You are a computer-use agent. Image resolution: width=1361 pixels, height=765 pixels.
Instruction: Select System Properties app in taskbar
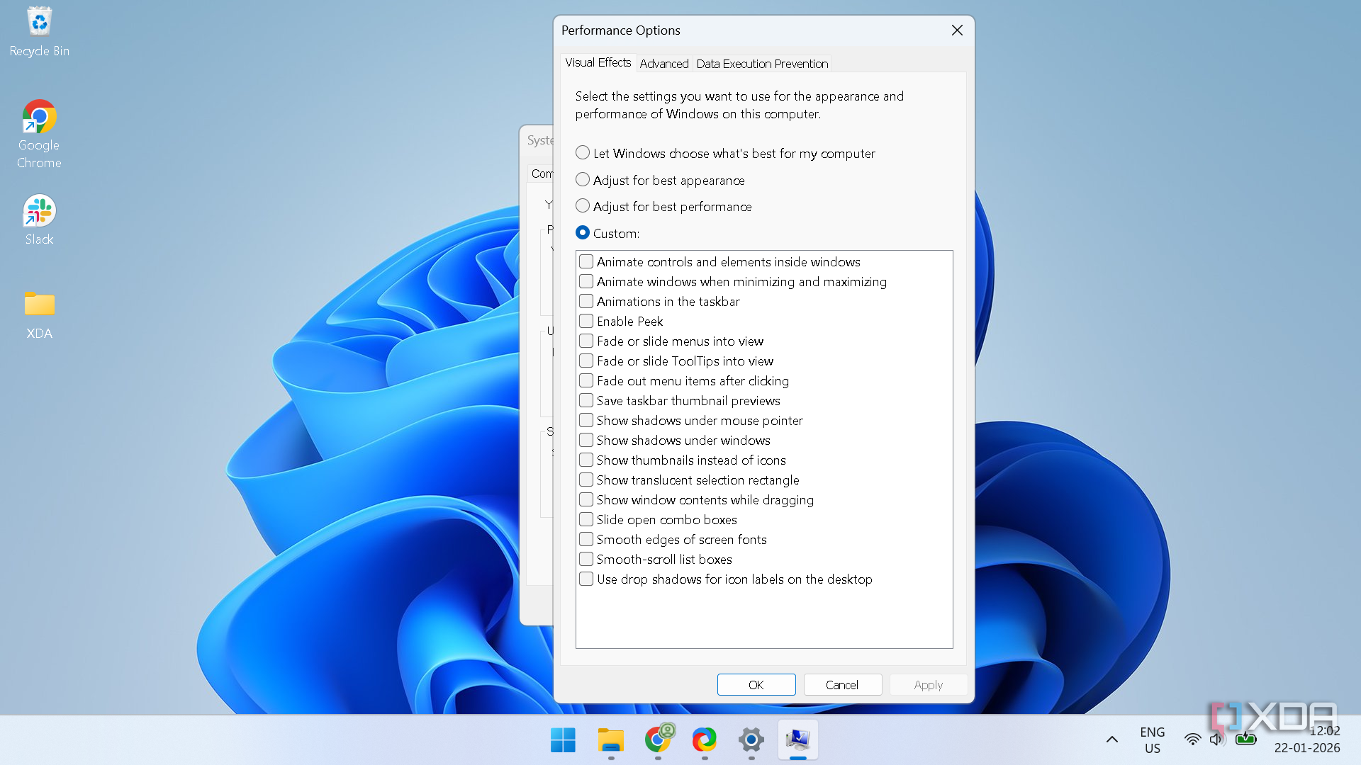point(798,740)
